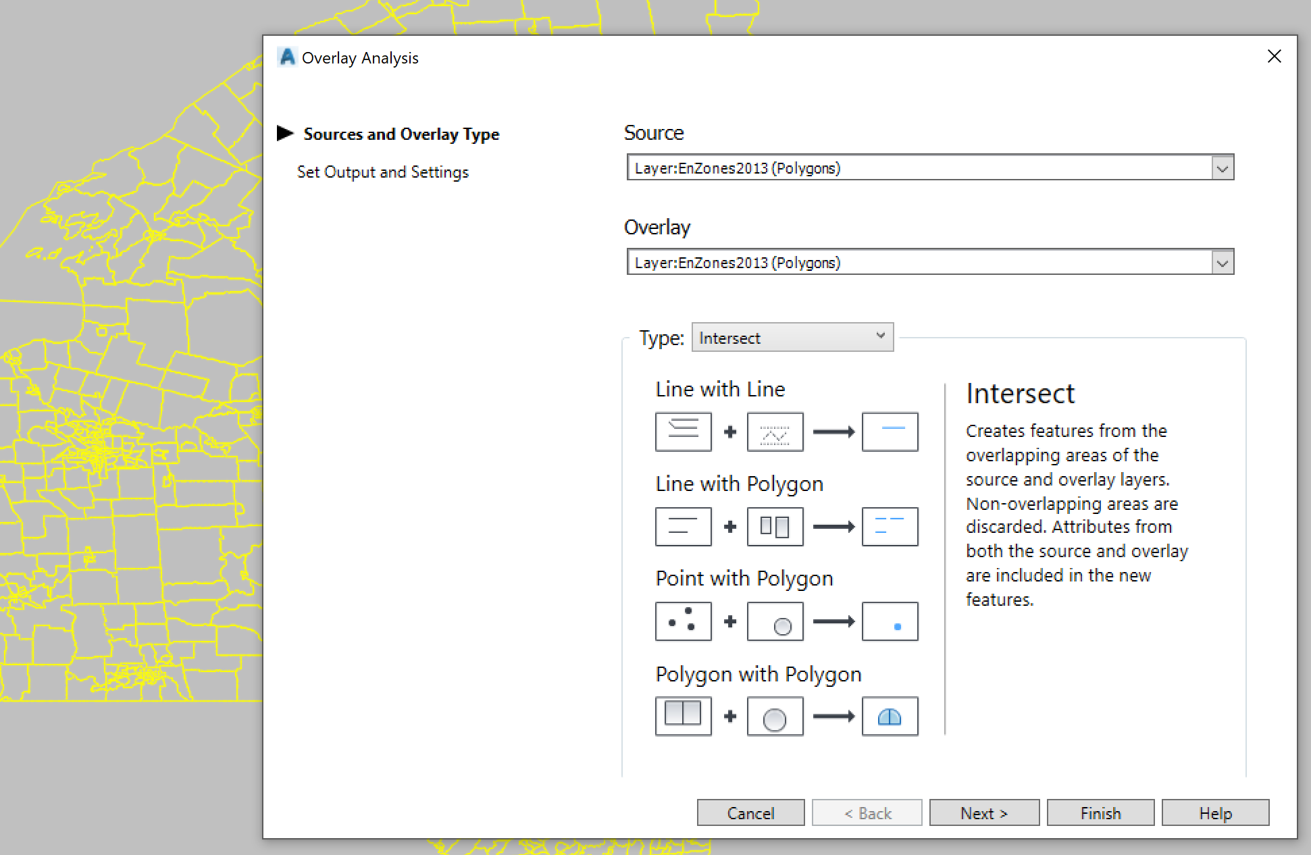Select the Line with Polygon result icon
The image size is (1311, 855).
pos(890,526)
